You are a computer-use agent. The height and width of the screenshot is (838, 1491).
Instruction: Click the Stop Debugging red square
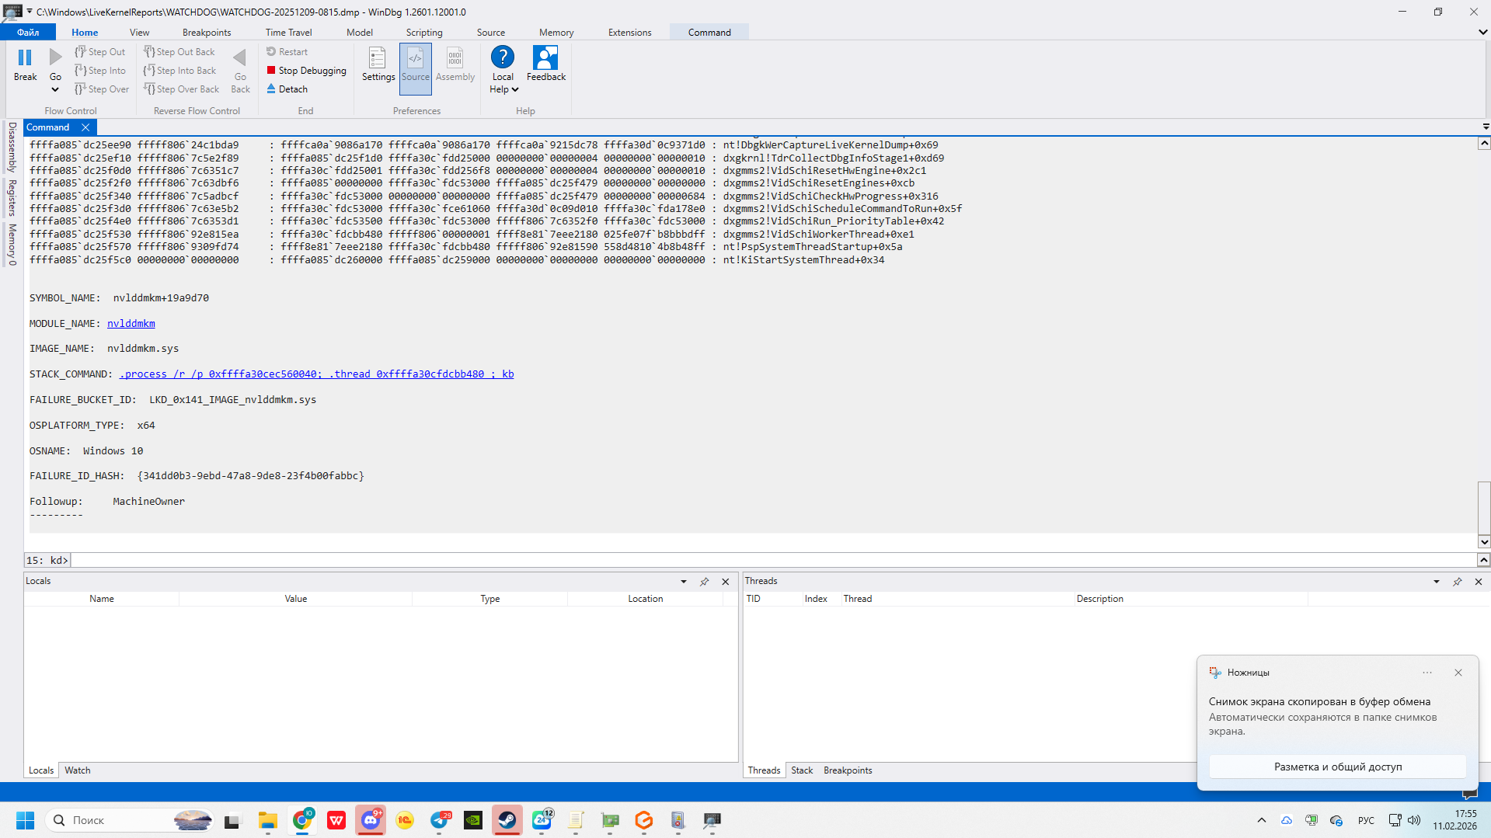[271, 71]
